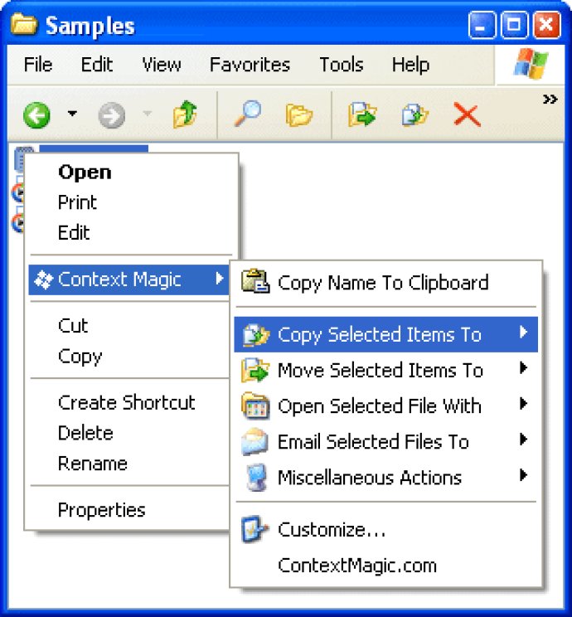Select Move Selected Items To
Image resolution: width=572 pixels, height=617 pixels.
pos(386,370)
